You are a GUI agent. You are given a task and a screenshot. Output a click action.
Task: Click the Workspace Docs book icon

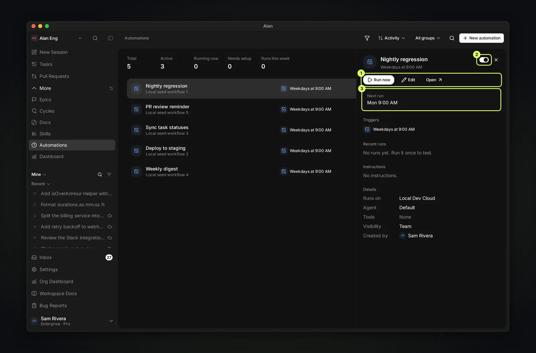(x=34, y=293)
